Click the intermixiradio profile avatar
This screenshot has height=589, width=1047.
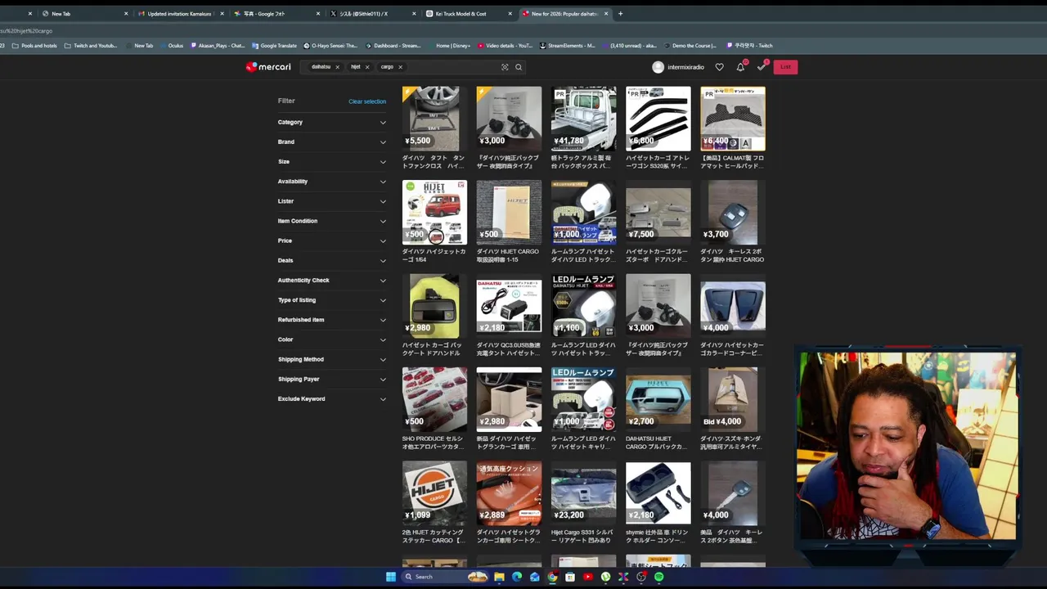[658, 67]
